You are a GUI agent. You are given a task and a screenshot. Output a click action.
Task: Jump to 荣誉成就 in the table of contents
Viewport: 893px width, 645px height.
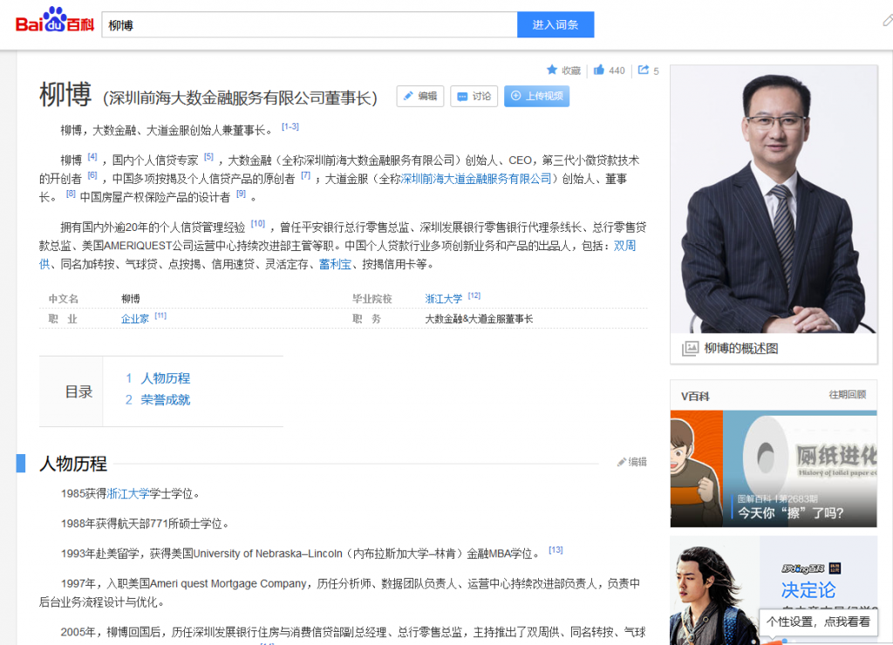click(x=165, y=399)
